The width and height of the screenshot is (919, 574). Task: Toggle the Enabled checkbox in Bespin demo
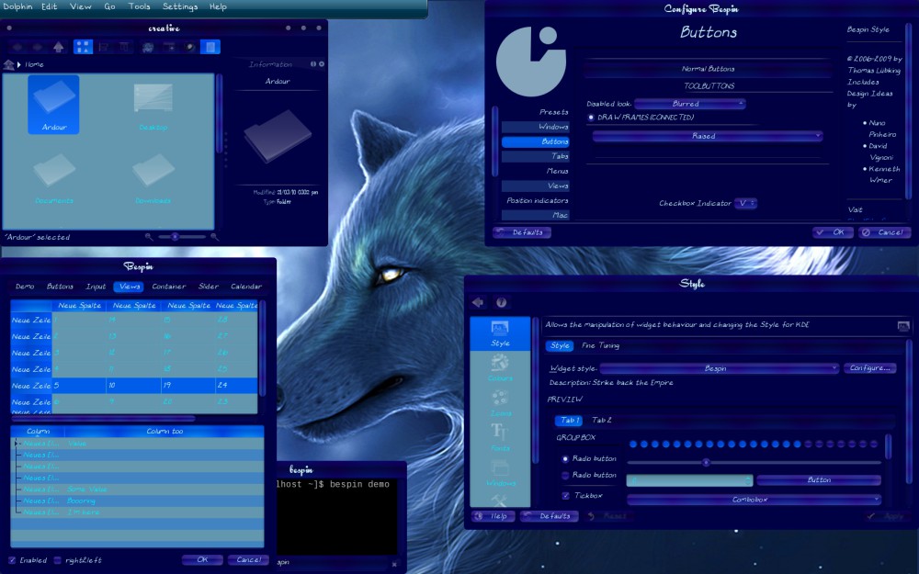[12, 560]
